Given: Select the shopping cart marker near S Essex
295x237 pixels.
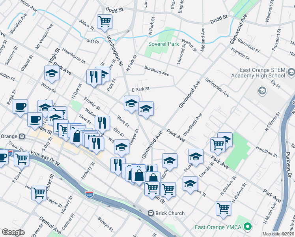Looking at the screenshot, I should tap(21, 159).
